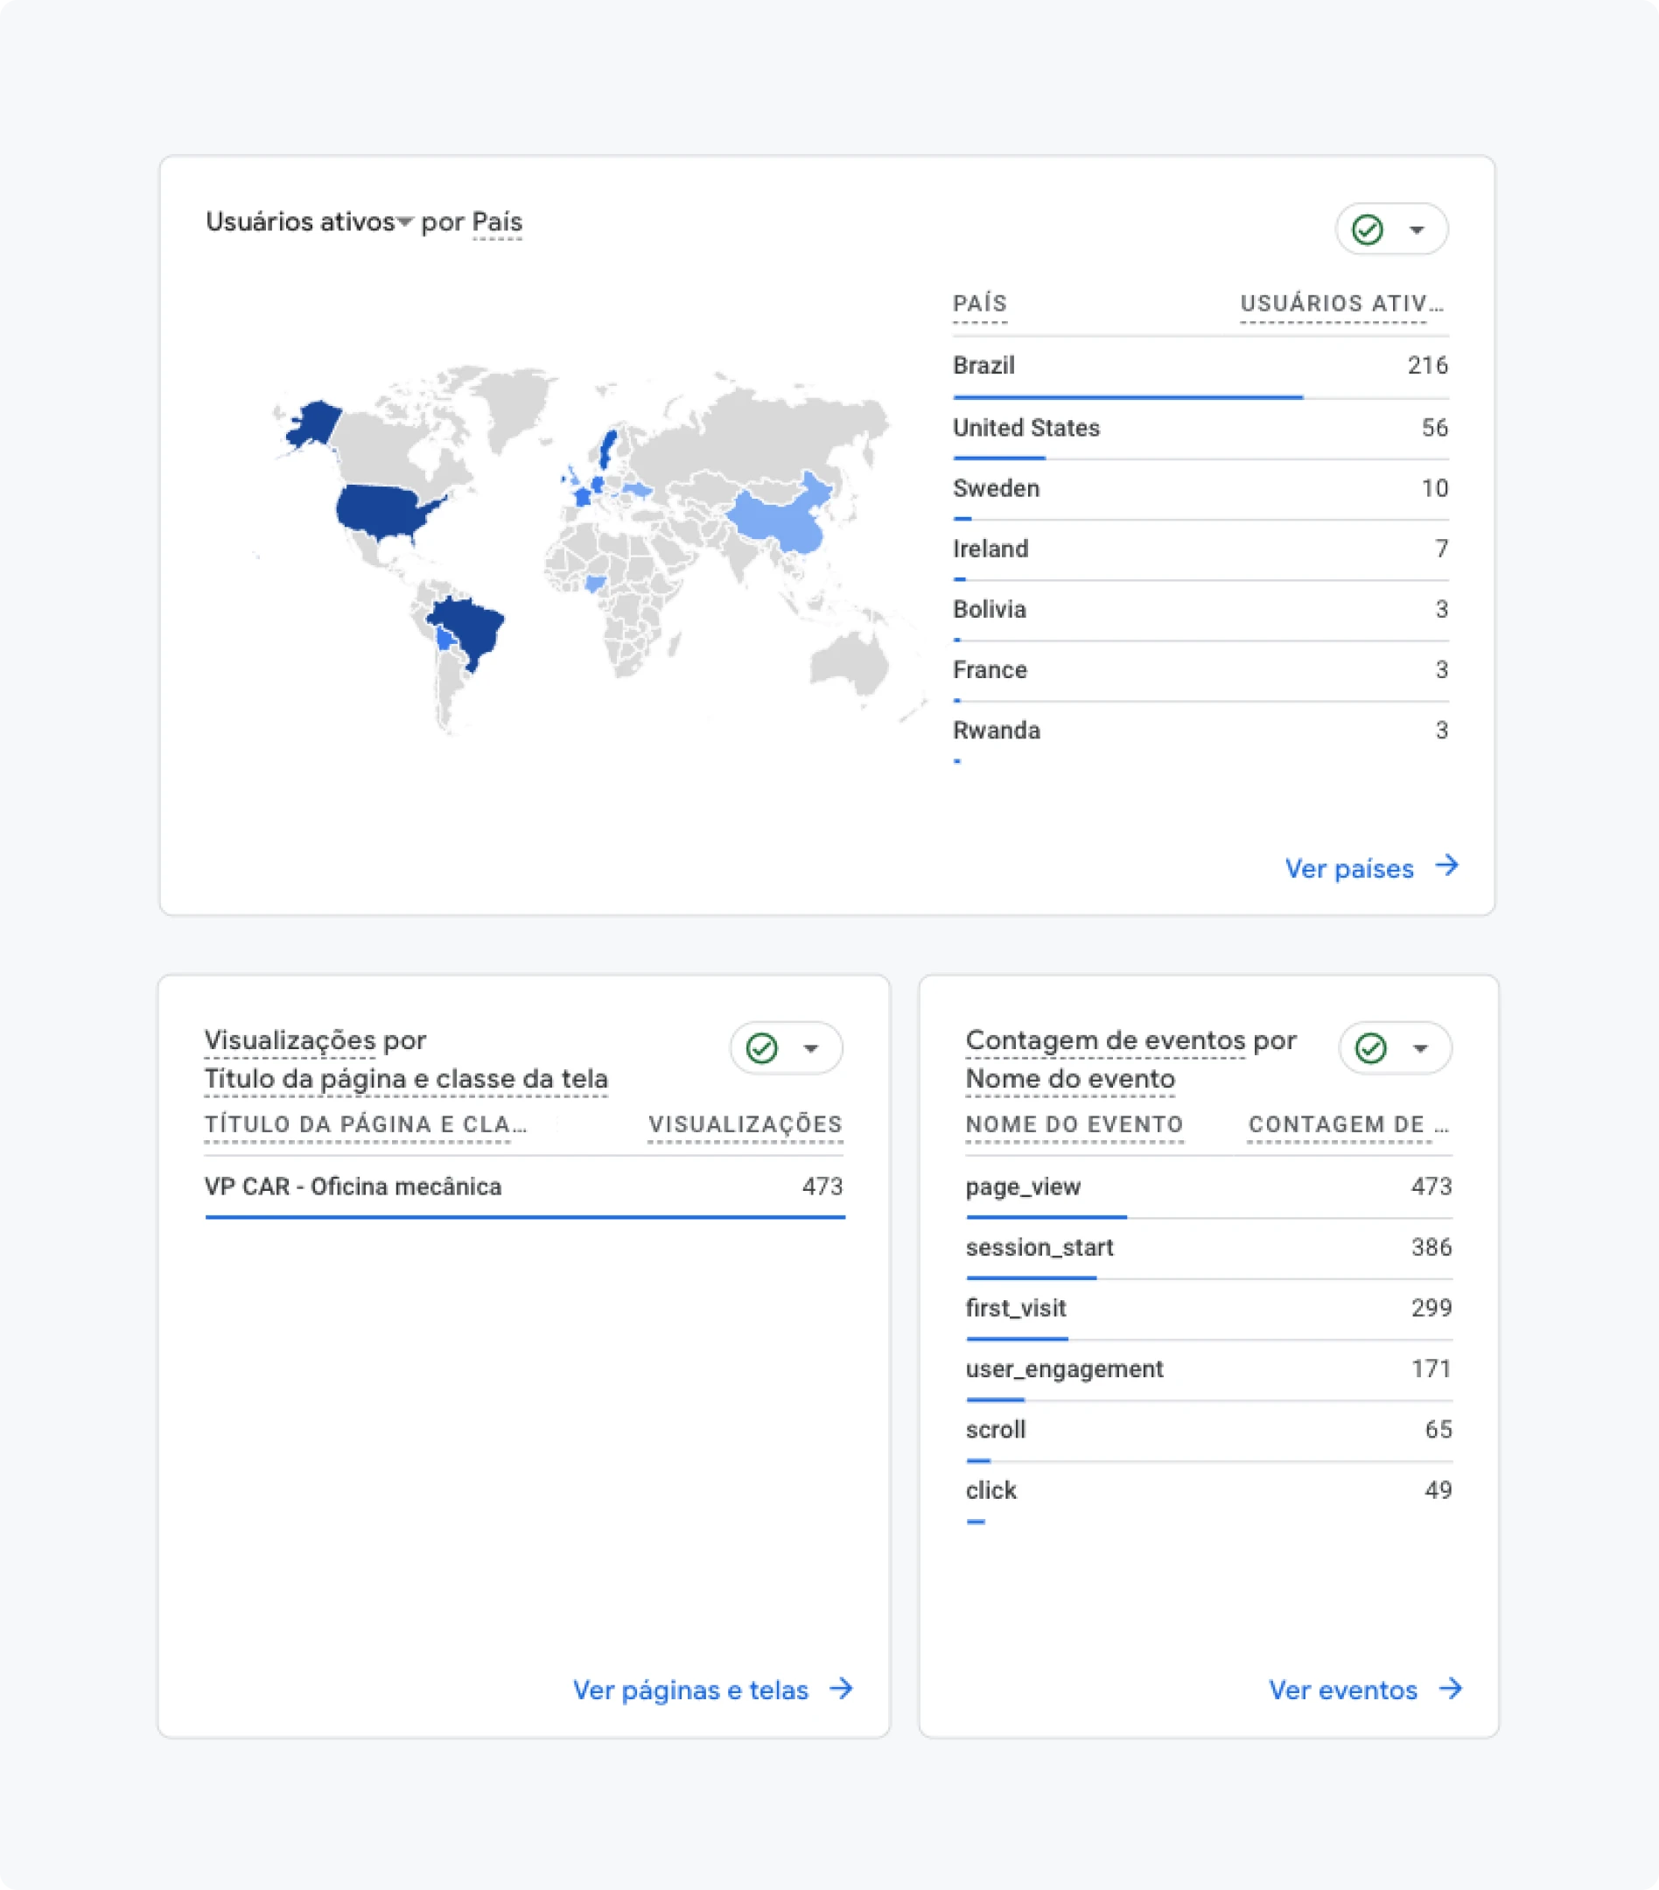
Task: Select the Bolivia row
Action: (1200, 610)
